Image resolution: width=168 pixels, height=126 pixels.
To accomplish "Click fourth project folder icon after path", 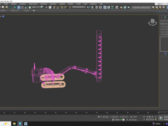I will point(164,7).
